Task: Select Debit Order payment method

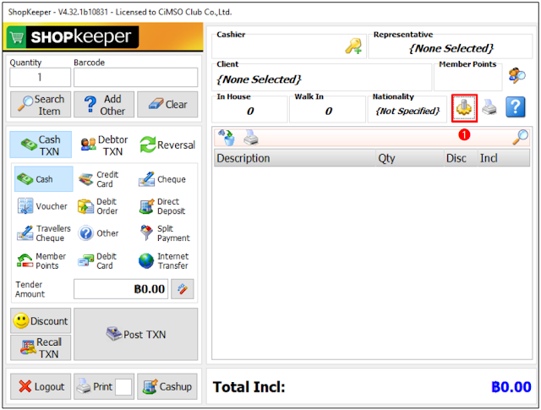Action: tap(98, 206)
